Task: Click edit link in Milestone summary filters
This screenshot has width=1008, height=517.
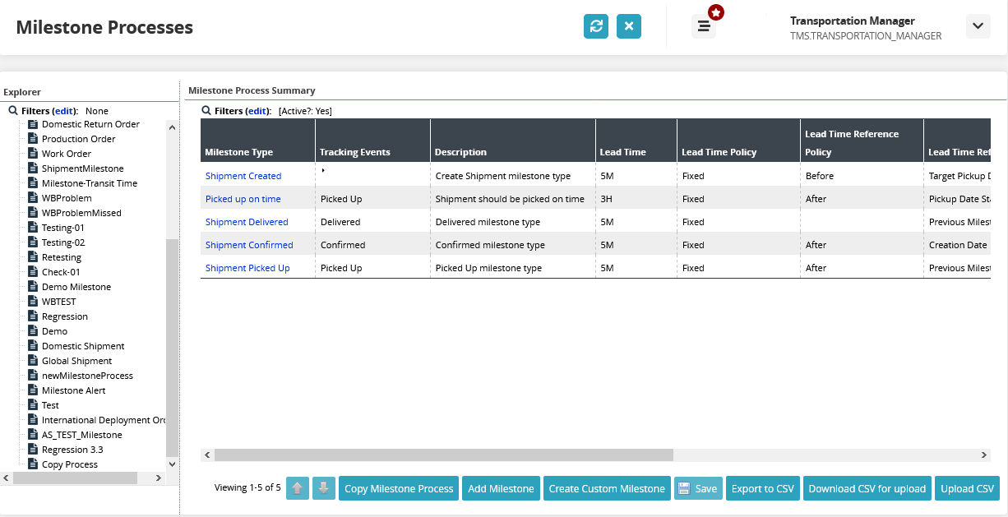Action: [258, 111]
